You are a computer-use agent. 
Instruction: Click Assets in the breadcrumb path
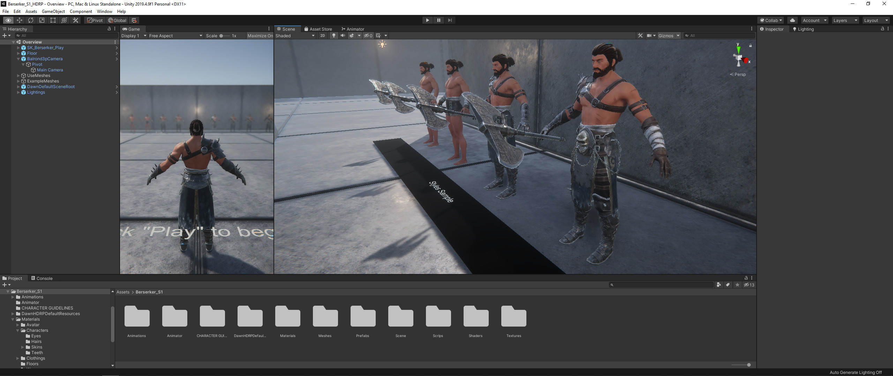(123, 292)
